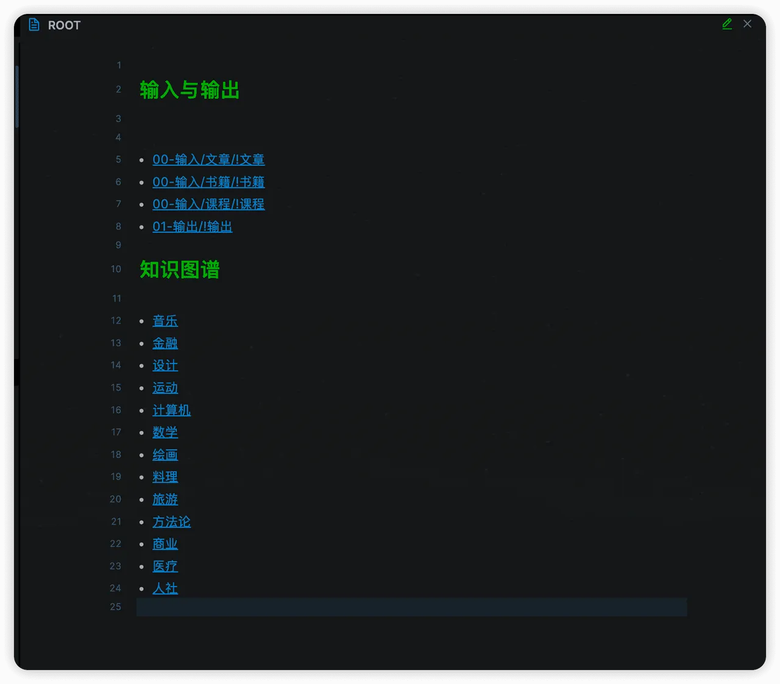
Task: Go to the 数学 link
Action: 165,432
